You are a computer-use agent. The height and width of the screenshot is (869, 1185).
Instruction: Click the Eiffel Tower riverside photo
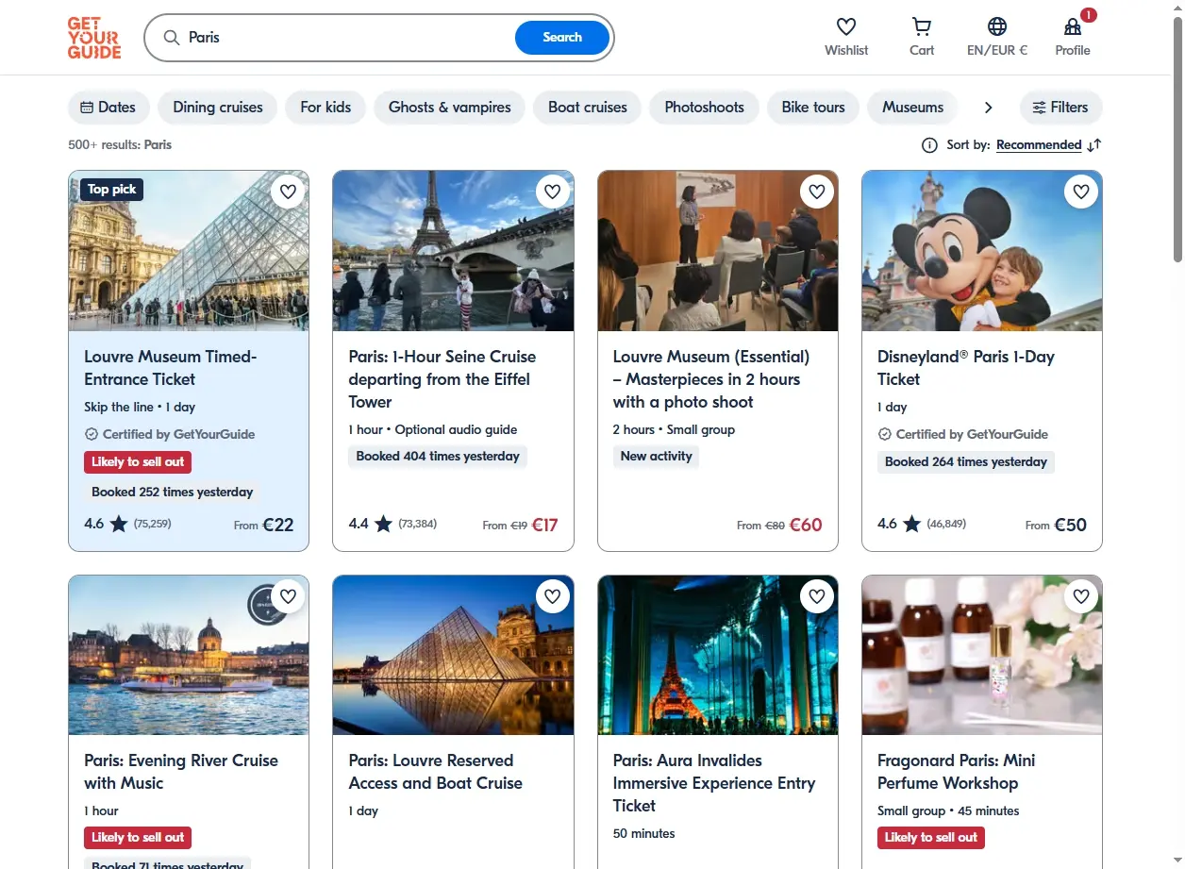click(453, 251)
